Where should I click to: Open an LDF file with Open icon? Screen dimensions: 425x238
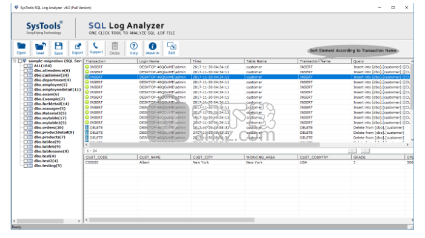pos(21,48)
